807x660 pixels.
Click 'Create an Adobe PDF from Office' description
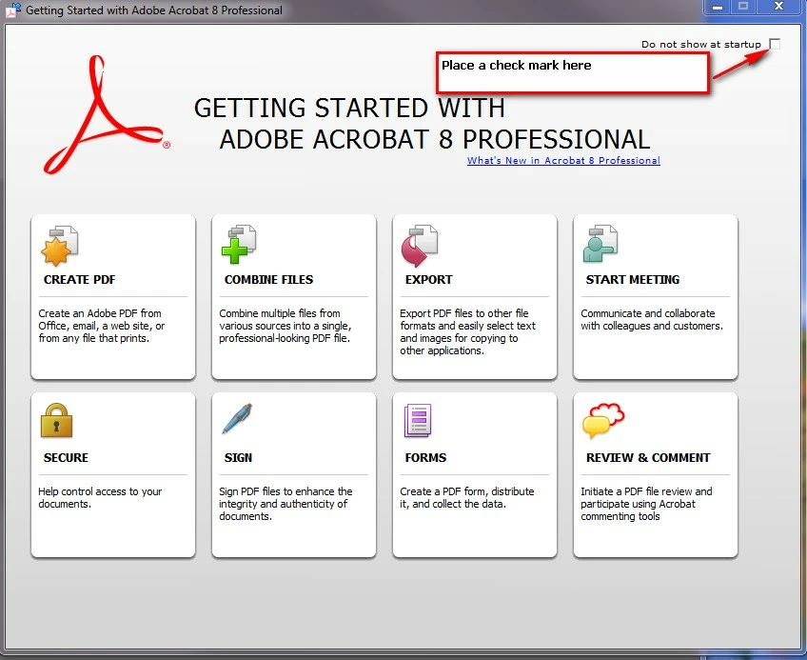coord(102,326)
